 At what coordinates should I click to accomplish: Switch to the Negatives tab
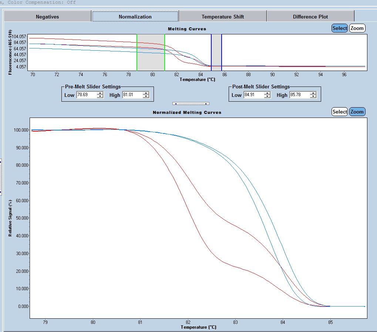47,17
